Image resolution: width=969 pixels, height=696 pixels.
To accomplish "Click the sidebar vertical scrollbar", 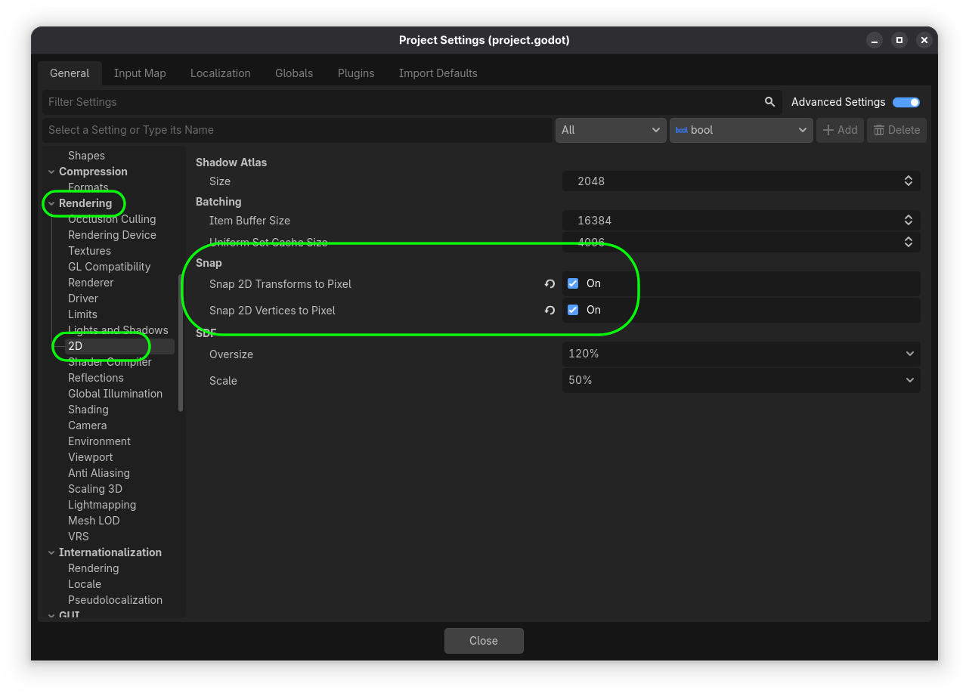I will [180, 344].
